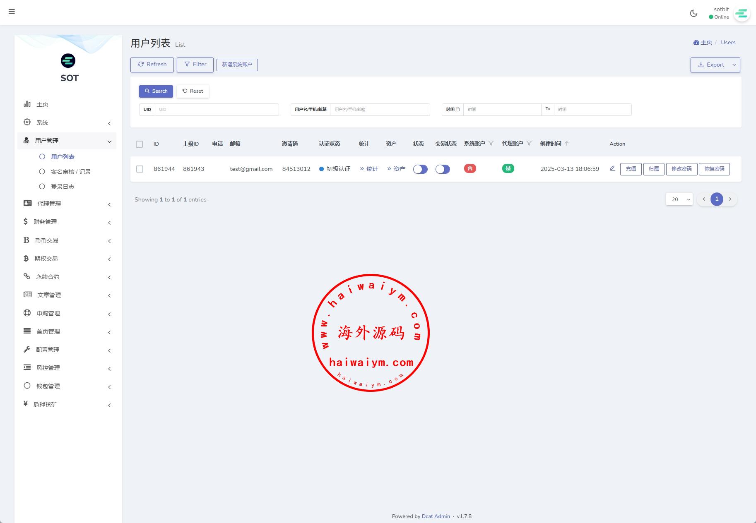Viewport: 756px width, 523px height.
Task: Expand the 财务管理 sidebar menu
Action: tap(67, 222)
